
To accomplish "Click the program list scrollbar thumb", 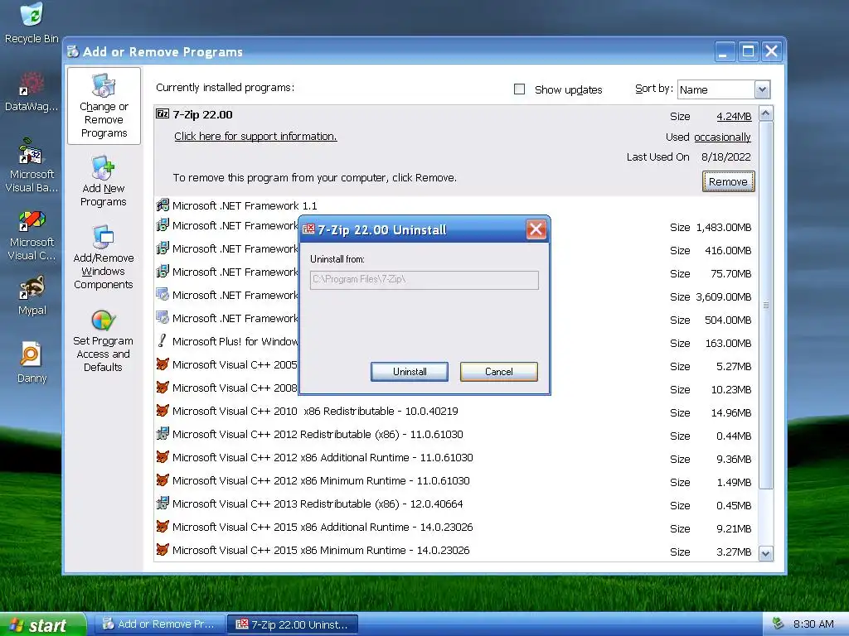I will pyautogui.click(x=765, y=306).
